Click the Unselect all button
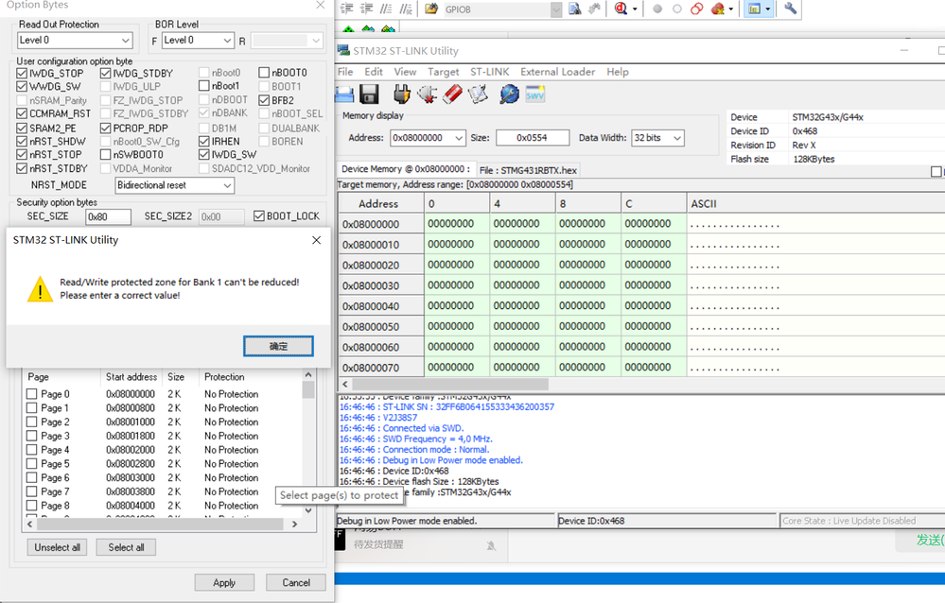The image size is (945, 603). (x=58, y=547)
